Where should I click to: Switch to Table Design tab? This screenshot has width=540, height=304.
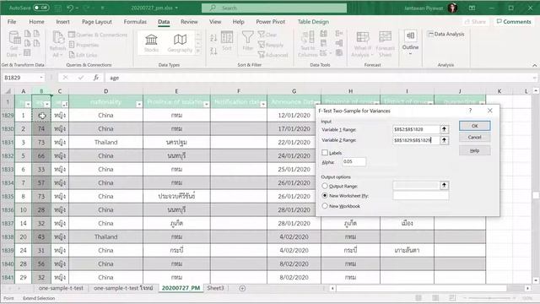pos(313,21)
